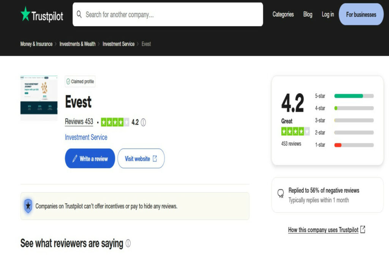Image resolution: width=389 pixels, height=259 pixels.
Task: Click the Evest company heading
Action: [78, 102]
